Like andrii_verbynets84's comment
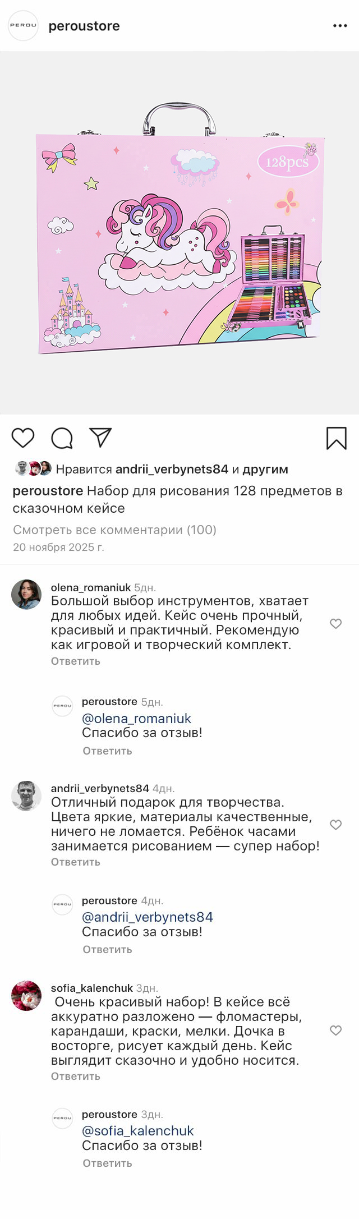Image resolution: width=359 pixels, height=1219 pixels. click(x=335, y=825)
